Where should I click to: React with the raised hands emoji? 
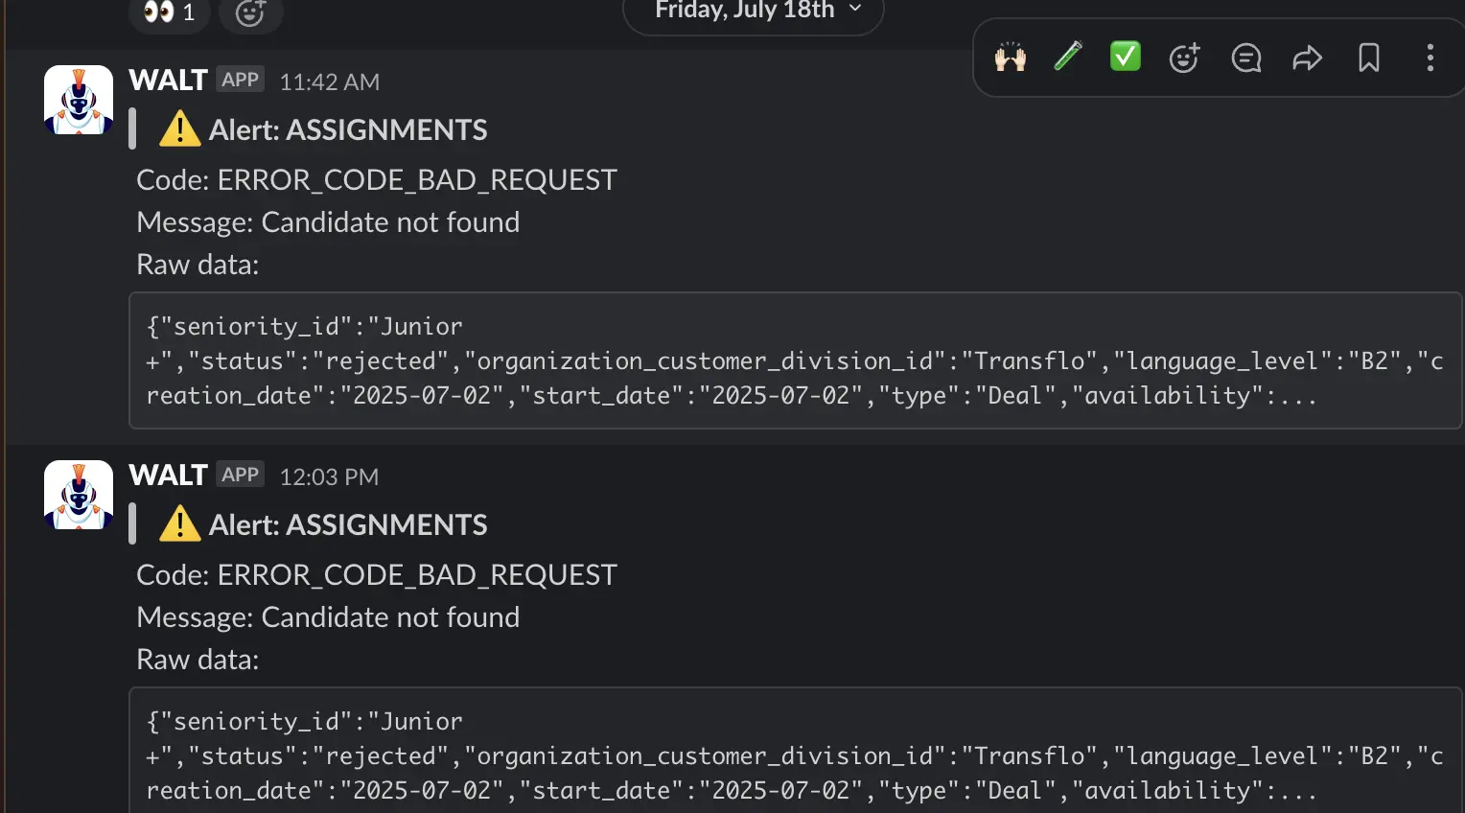[1010, 58]
